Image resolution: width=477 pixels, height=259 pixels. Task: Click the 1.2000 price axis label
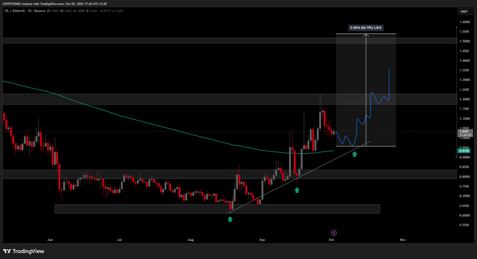tap(465, 99)
